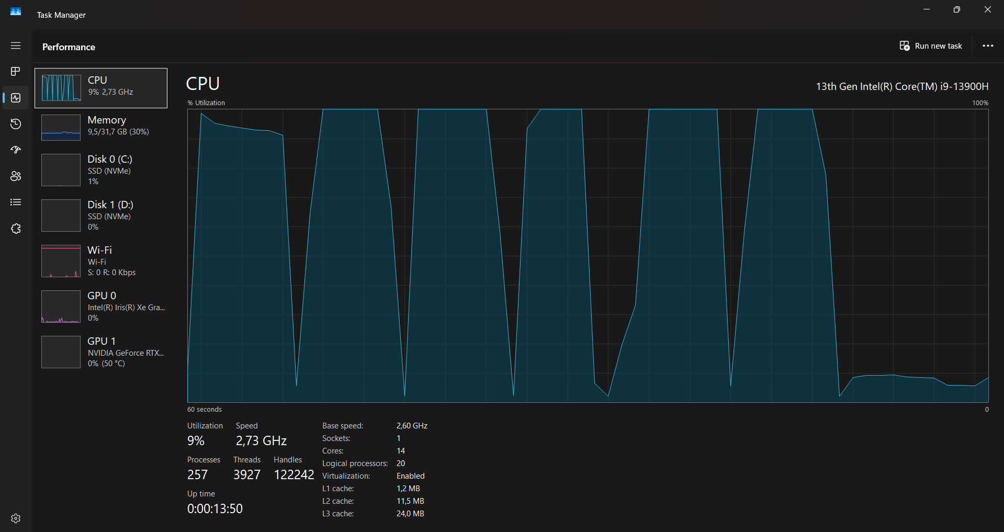
Task: Select GPU 1 NVIDIA GeForce RTX
Action: coord(101,352)
